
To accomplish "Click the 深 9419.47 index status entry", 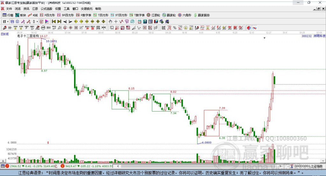I will pyautogui.click(x=87, y=166).
